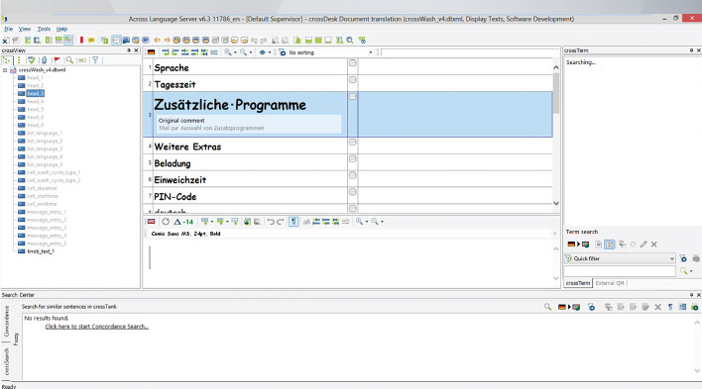
Task: Click the red flag icon in crossView toolbar
Action: (57, 60)
